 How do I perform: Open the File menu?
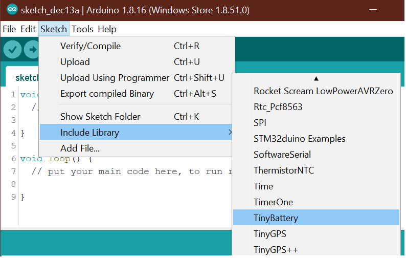[x=9, y=29]
